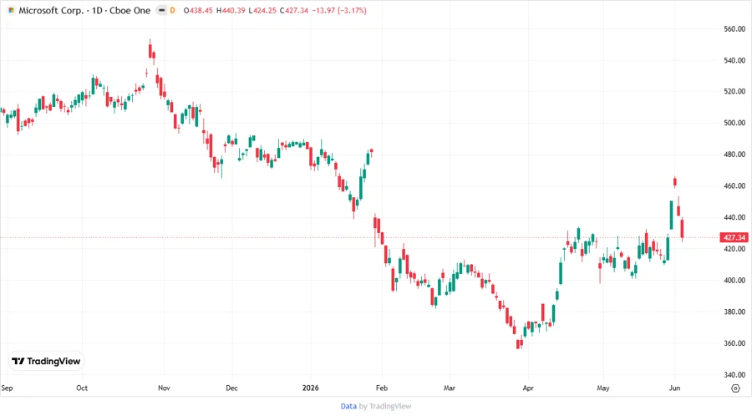Click the Nov label on time axis
The width and height of the screenshot is (752, 416).
tap(164, 388)
